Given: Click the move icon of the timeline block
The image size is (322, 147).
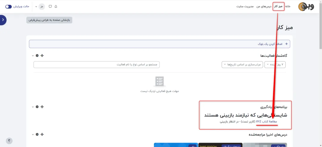Looking at the screenshot, I should (42, 56).
